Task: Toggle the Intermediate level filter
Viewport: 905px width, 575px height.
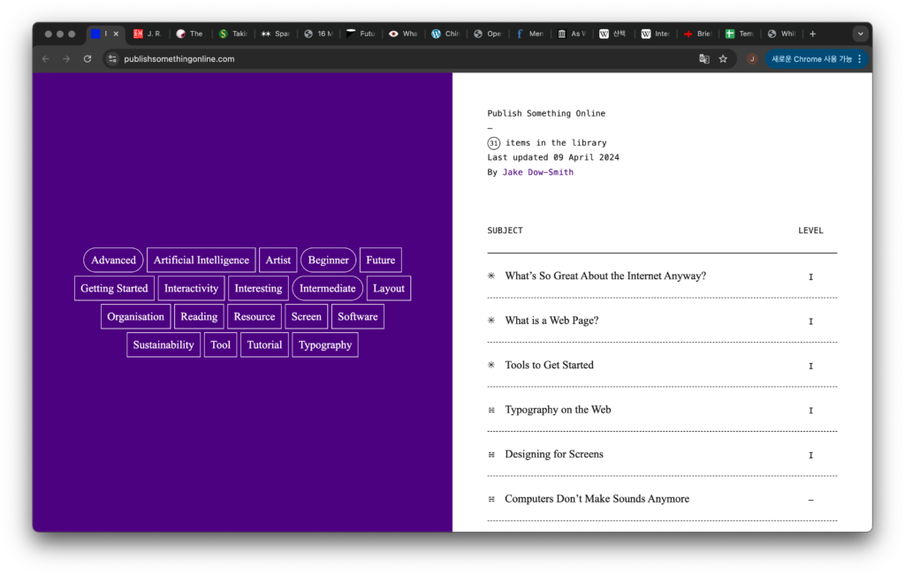Action: (327, 289)
